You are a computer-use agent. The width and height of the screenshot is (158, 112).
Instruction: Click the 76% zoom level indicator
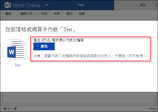click(152, 109)
